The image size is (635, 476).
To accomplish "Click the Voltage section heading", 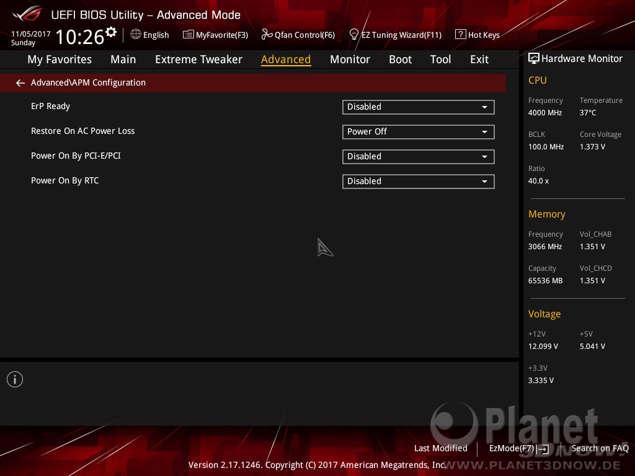I will (x=544, y=314).
